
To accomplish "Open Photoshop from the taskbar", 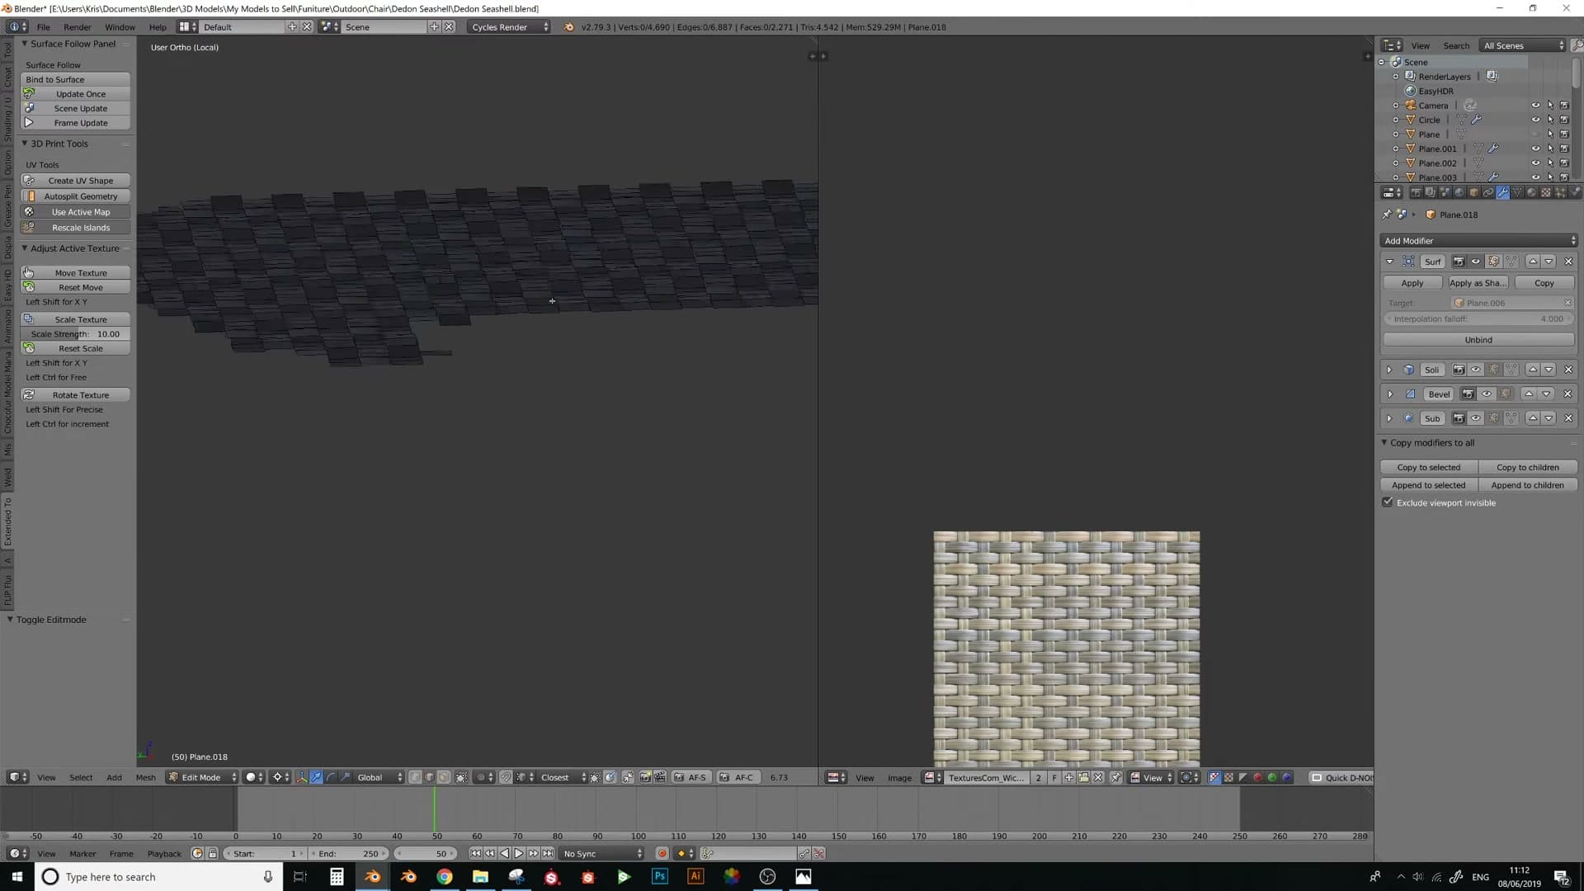I will pos(659,876).
